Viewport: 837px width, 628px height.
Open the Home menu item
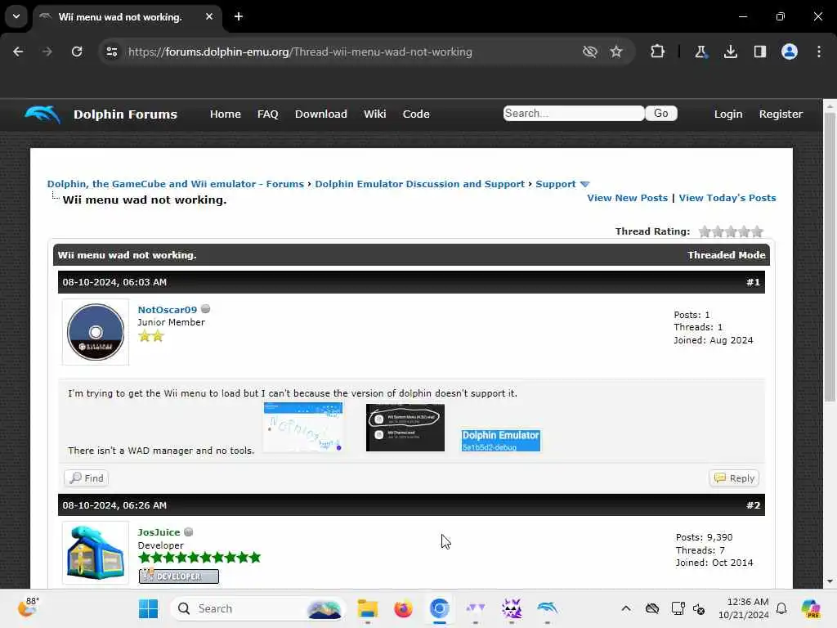point(226,114)
